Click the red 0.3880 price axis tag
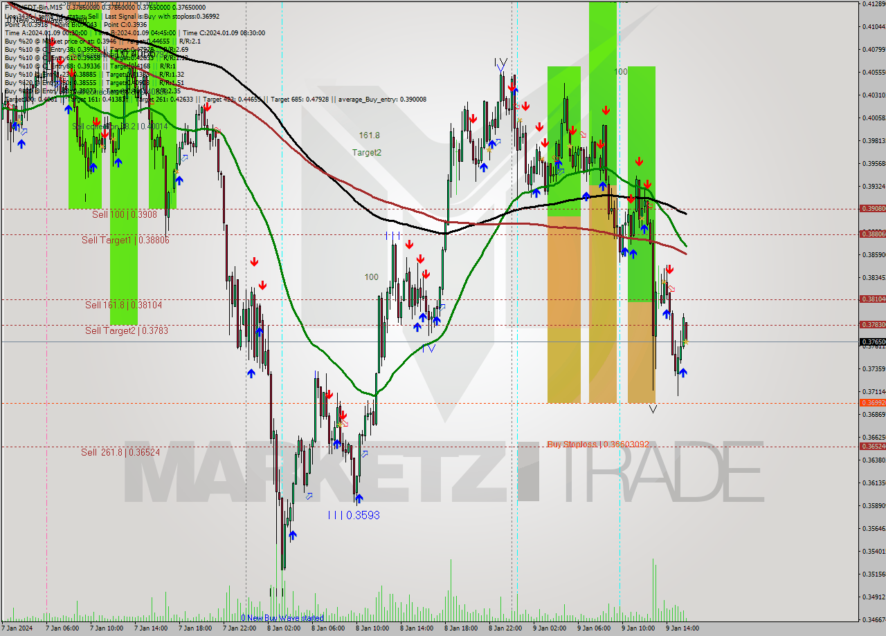The width and height of the screenshot is (886, 636). (x=872, y=234)
